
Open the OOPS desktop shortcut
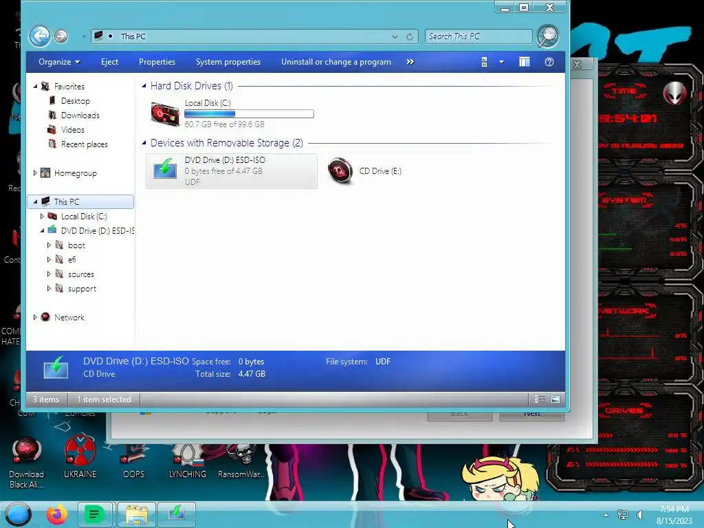(134, 457)
